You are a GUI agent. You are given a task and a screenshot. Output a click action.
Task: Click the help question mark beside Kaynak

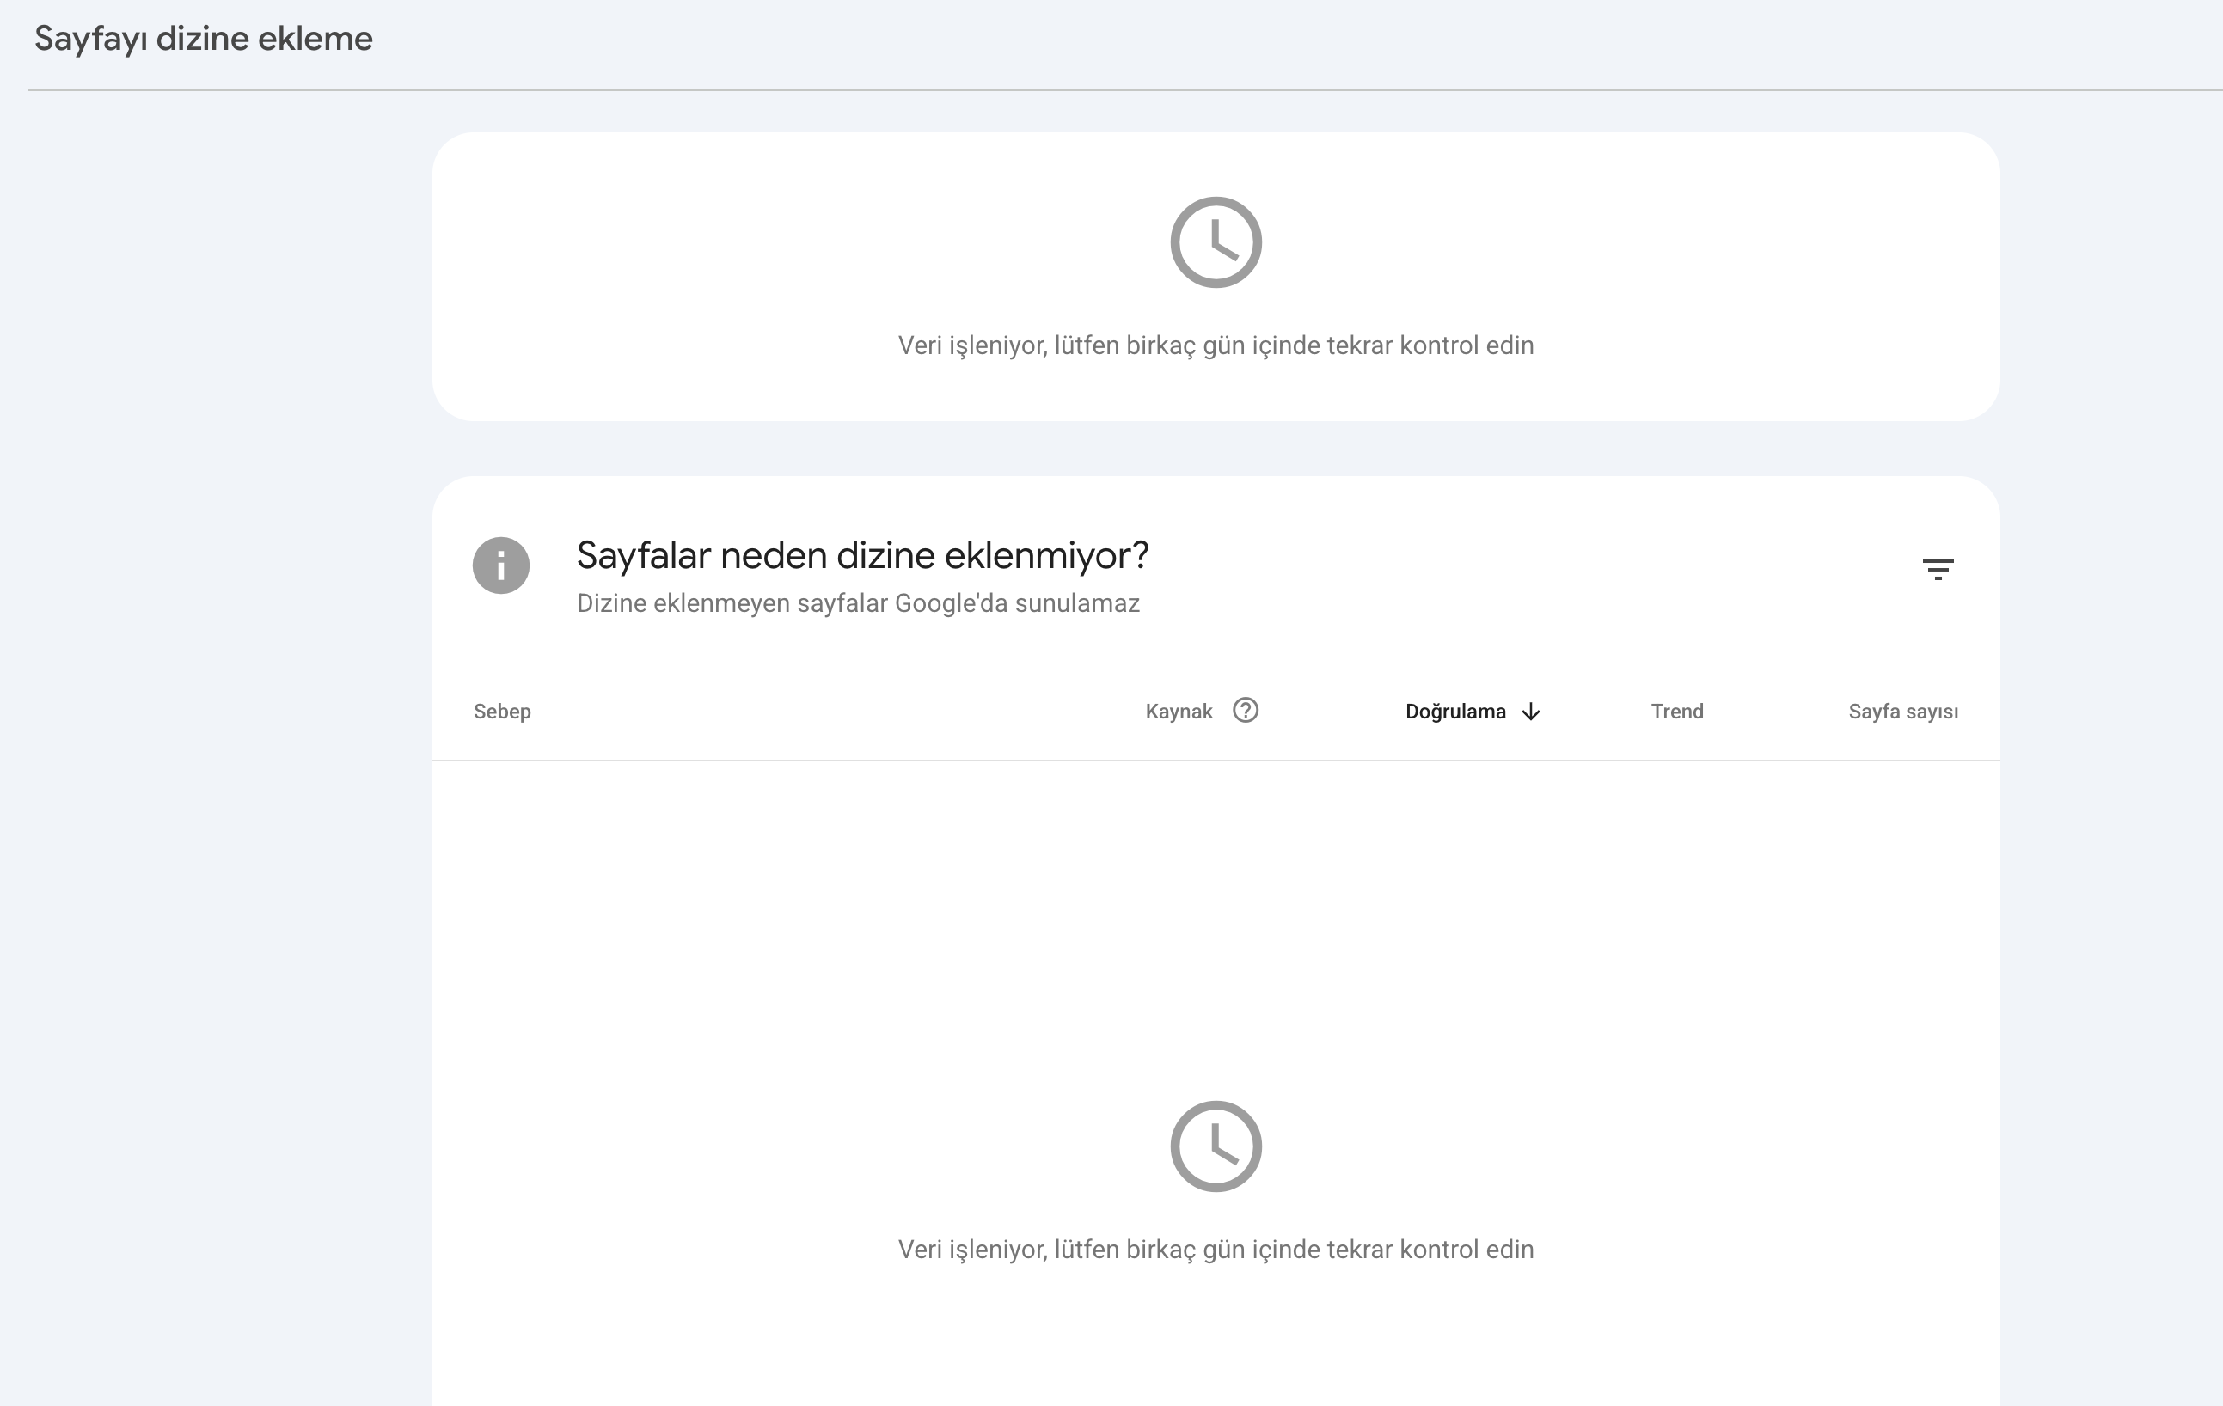(1246, 710)
